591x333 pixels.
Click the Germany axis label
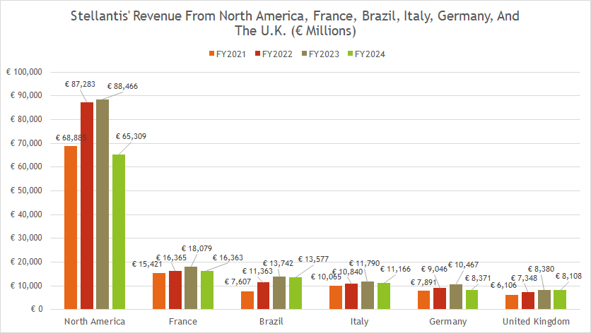447,322
